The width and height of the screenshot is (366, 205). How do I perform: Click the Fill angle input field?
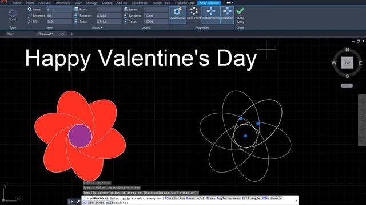coord(59,22)
